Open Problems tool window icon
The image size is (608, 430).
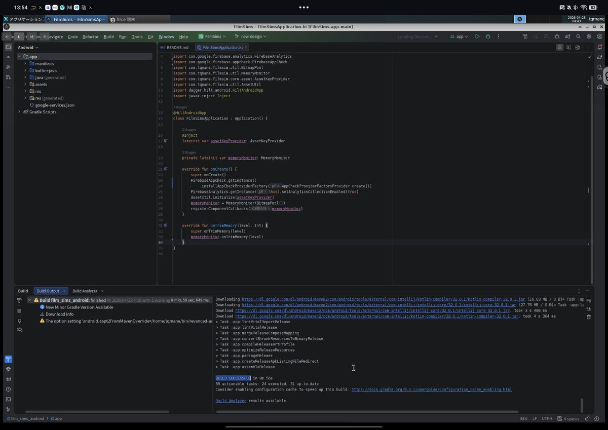(8, 389)
